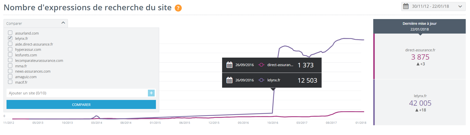Select the hyperassur.com site label
470x135 pixels.
coord(28,50)
